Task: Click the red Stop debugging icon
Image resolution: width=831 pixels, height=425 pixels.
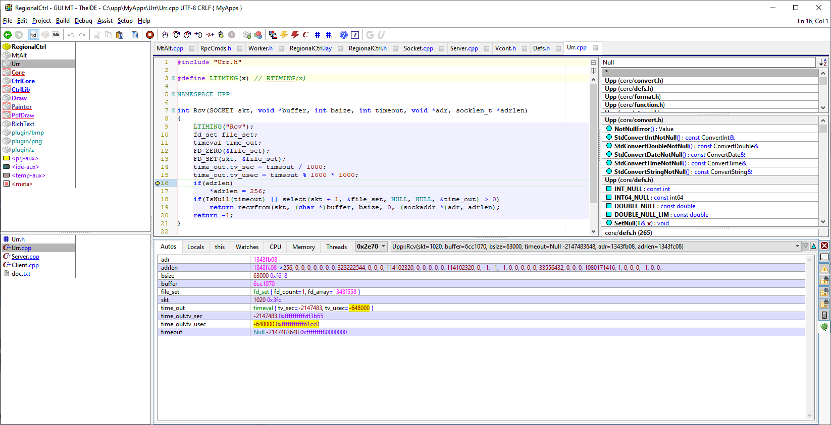Action: coord(150,35)
